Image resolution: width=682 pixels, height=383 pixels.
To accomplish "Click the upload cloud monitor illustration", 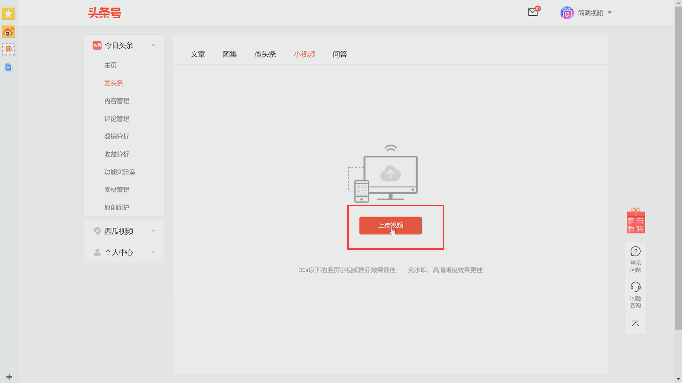I will click(x=383, y=174).
